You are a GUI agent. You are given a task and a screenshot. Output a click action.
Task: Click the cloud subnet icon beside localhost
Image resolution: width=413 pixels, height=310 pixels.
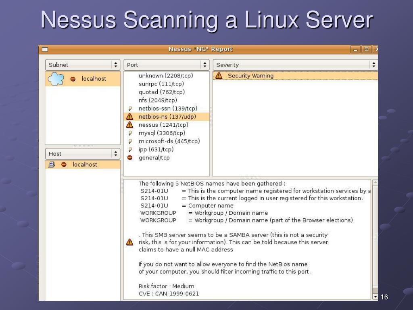(56, 79)
